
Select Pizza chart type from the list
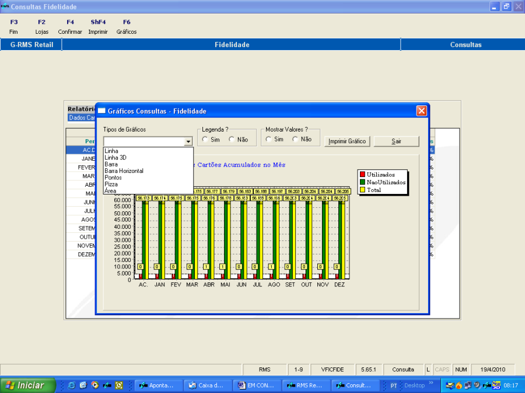111,184
